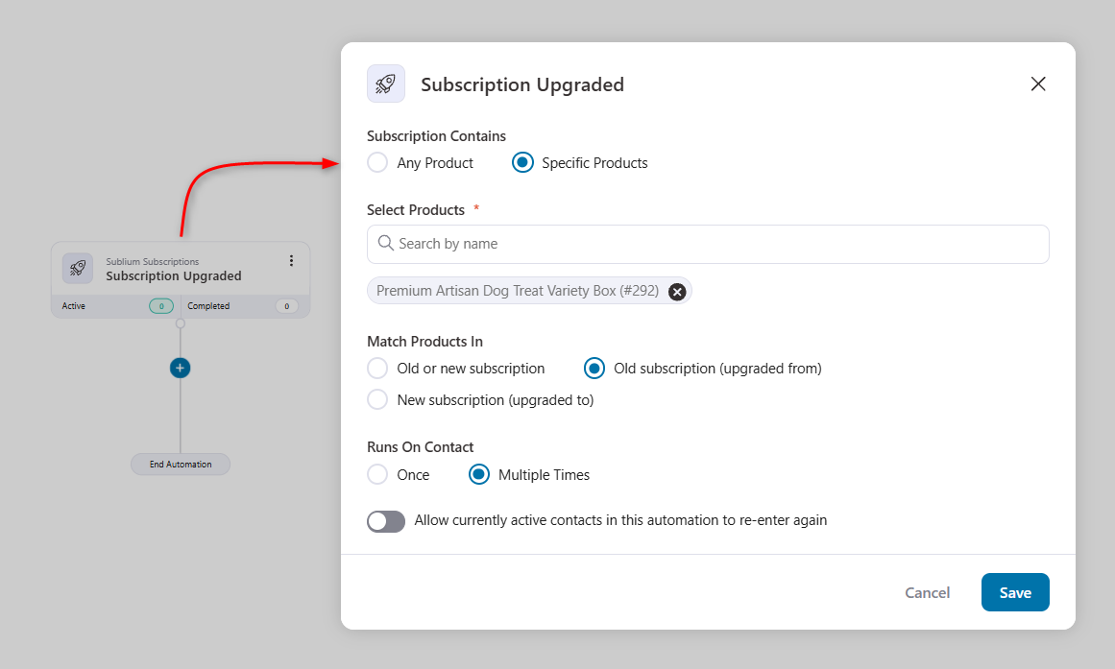Image resolution: width=1115 pixels, height=669 pixels.
Task: Click the Cancel button
Action: 927,592
